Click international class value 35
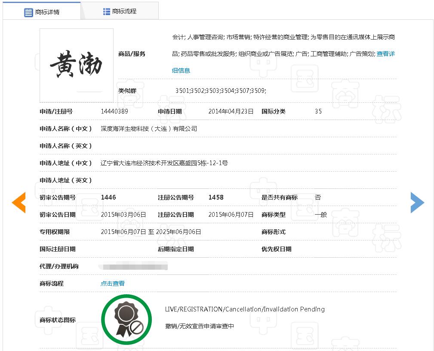 [318, 111]
